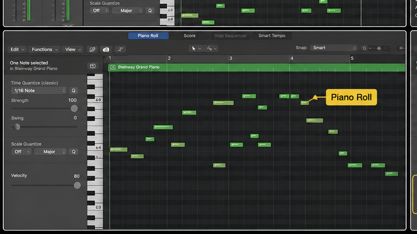Click the C3 piano key
The height and width of the screenshot is (234, 417).
pyautogui.click(x=95, y=207)
